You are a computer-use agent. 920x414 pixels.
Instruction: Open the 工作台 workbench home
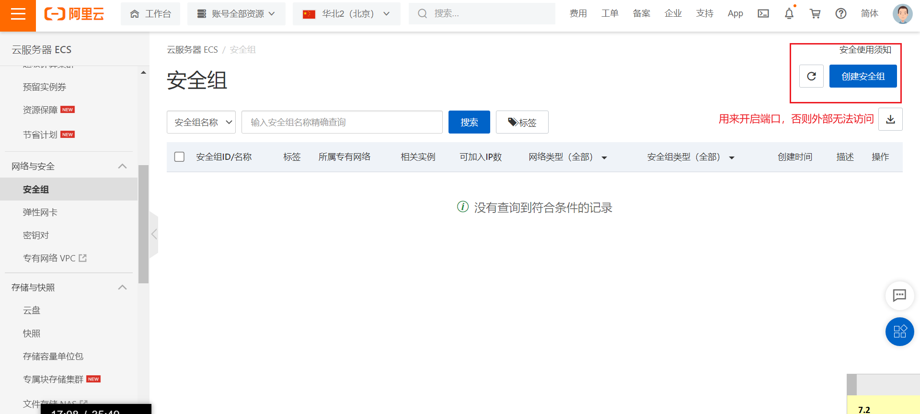tap(150, 14)
